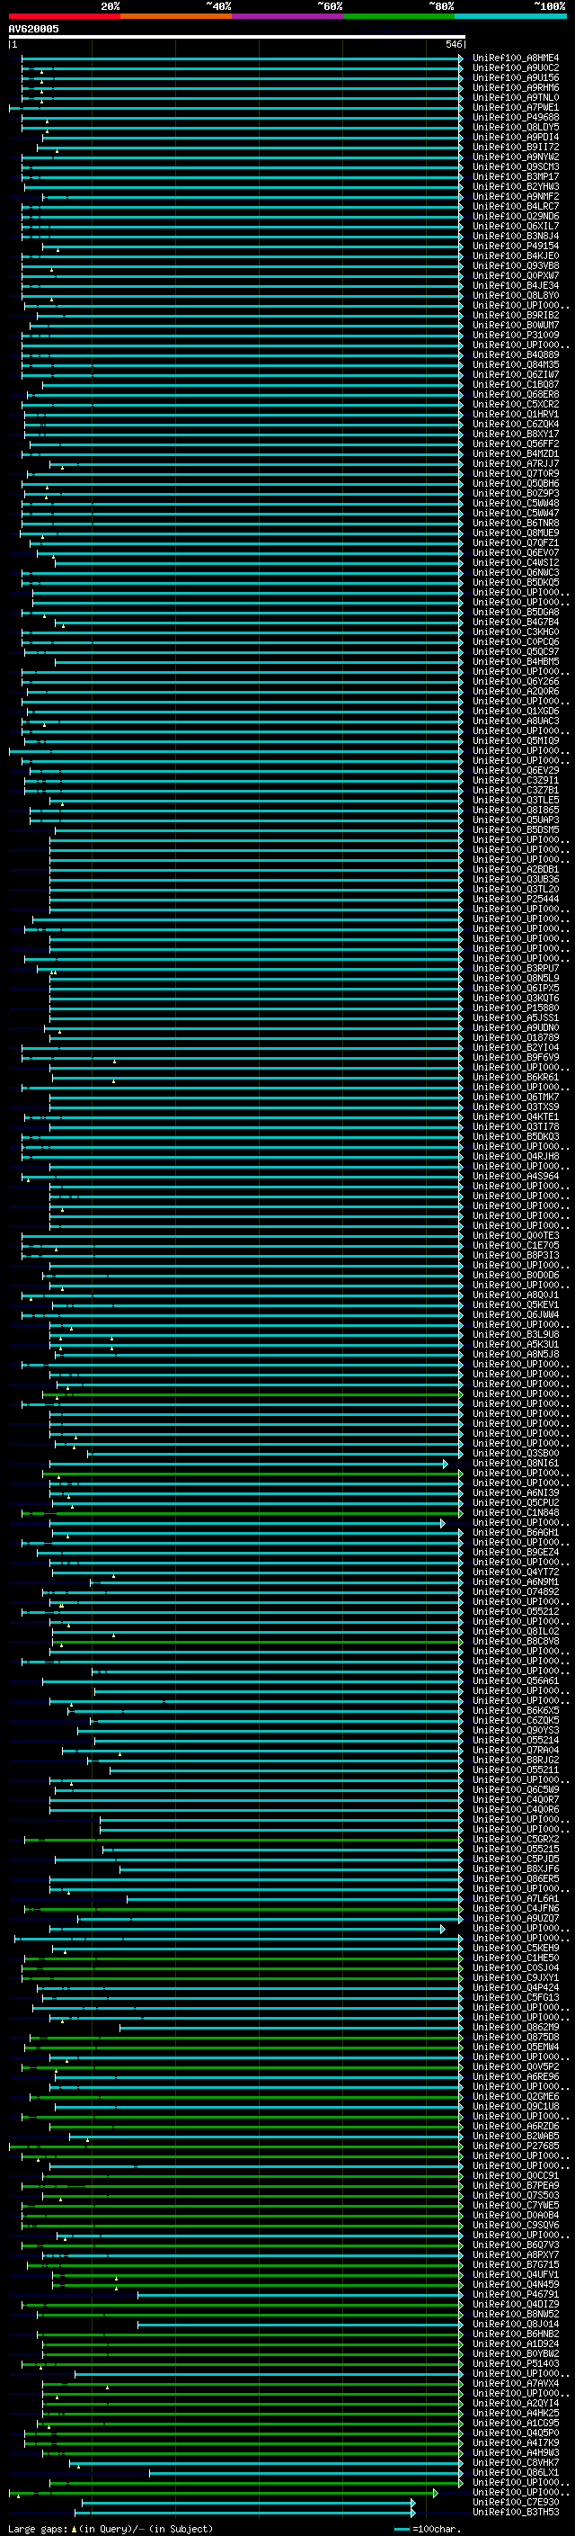This screenshot has width=575, height=2536.
Task: Select the UniRef100_B4Q889 label
Action: tap(516, 354)
